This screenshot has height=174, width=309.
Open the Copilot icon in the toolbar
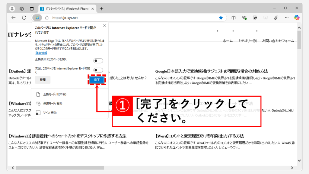pyautogui.click(x=297, y=18)
